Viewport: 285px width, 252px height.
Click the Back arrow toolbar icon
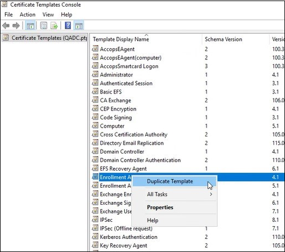6,25
